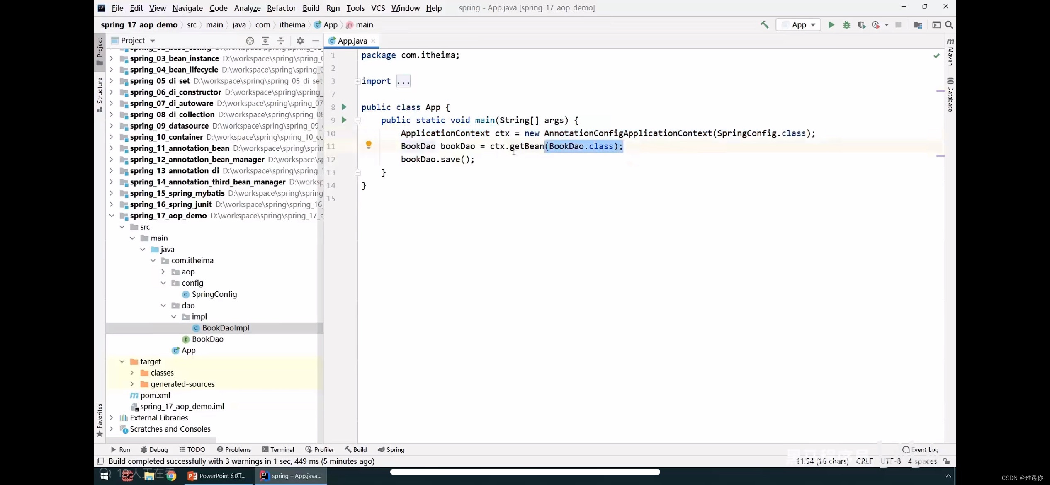Click the Stop process square icon
Image resolution: width=1050 pixels, height=485 pixels.
(898, 25)
